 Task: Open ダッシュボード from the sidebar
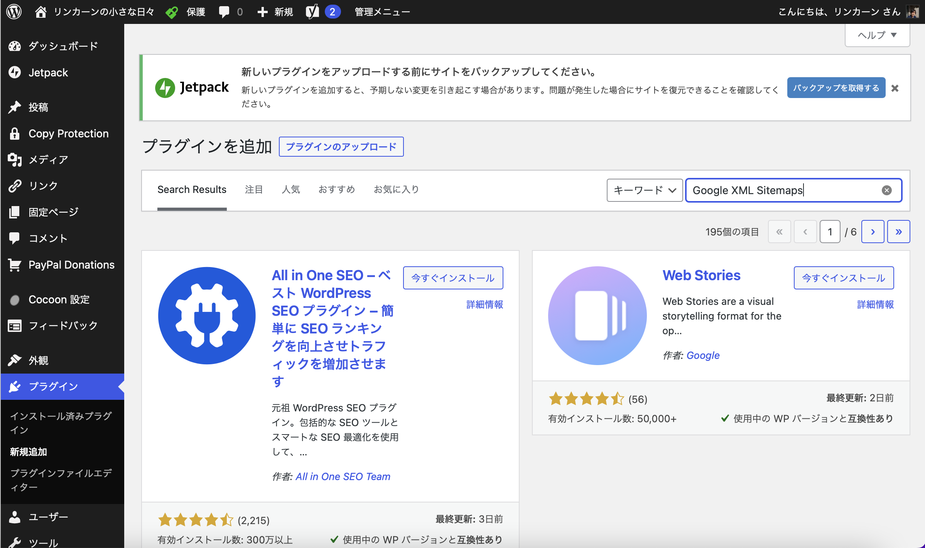point(62,46)
